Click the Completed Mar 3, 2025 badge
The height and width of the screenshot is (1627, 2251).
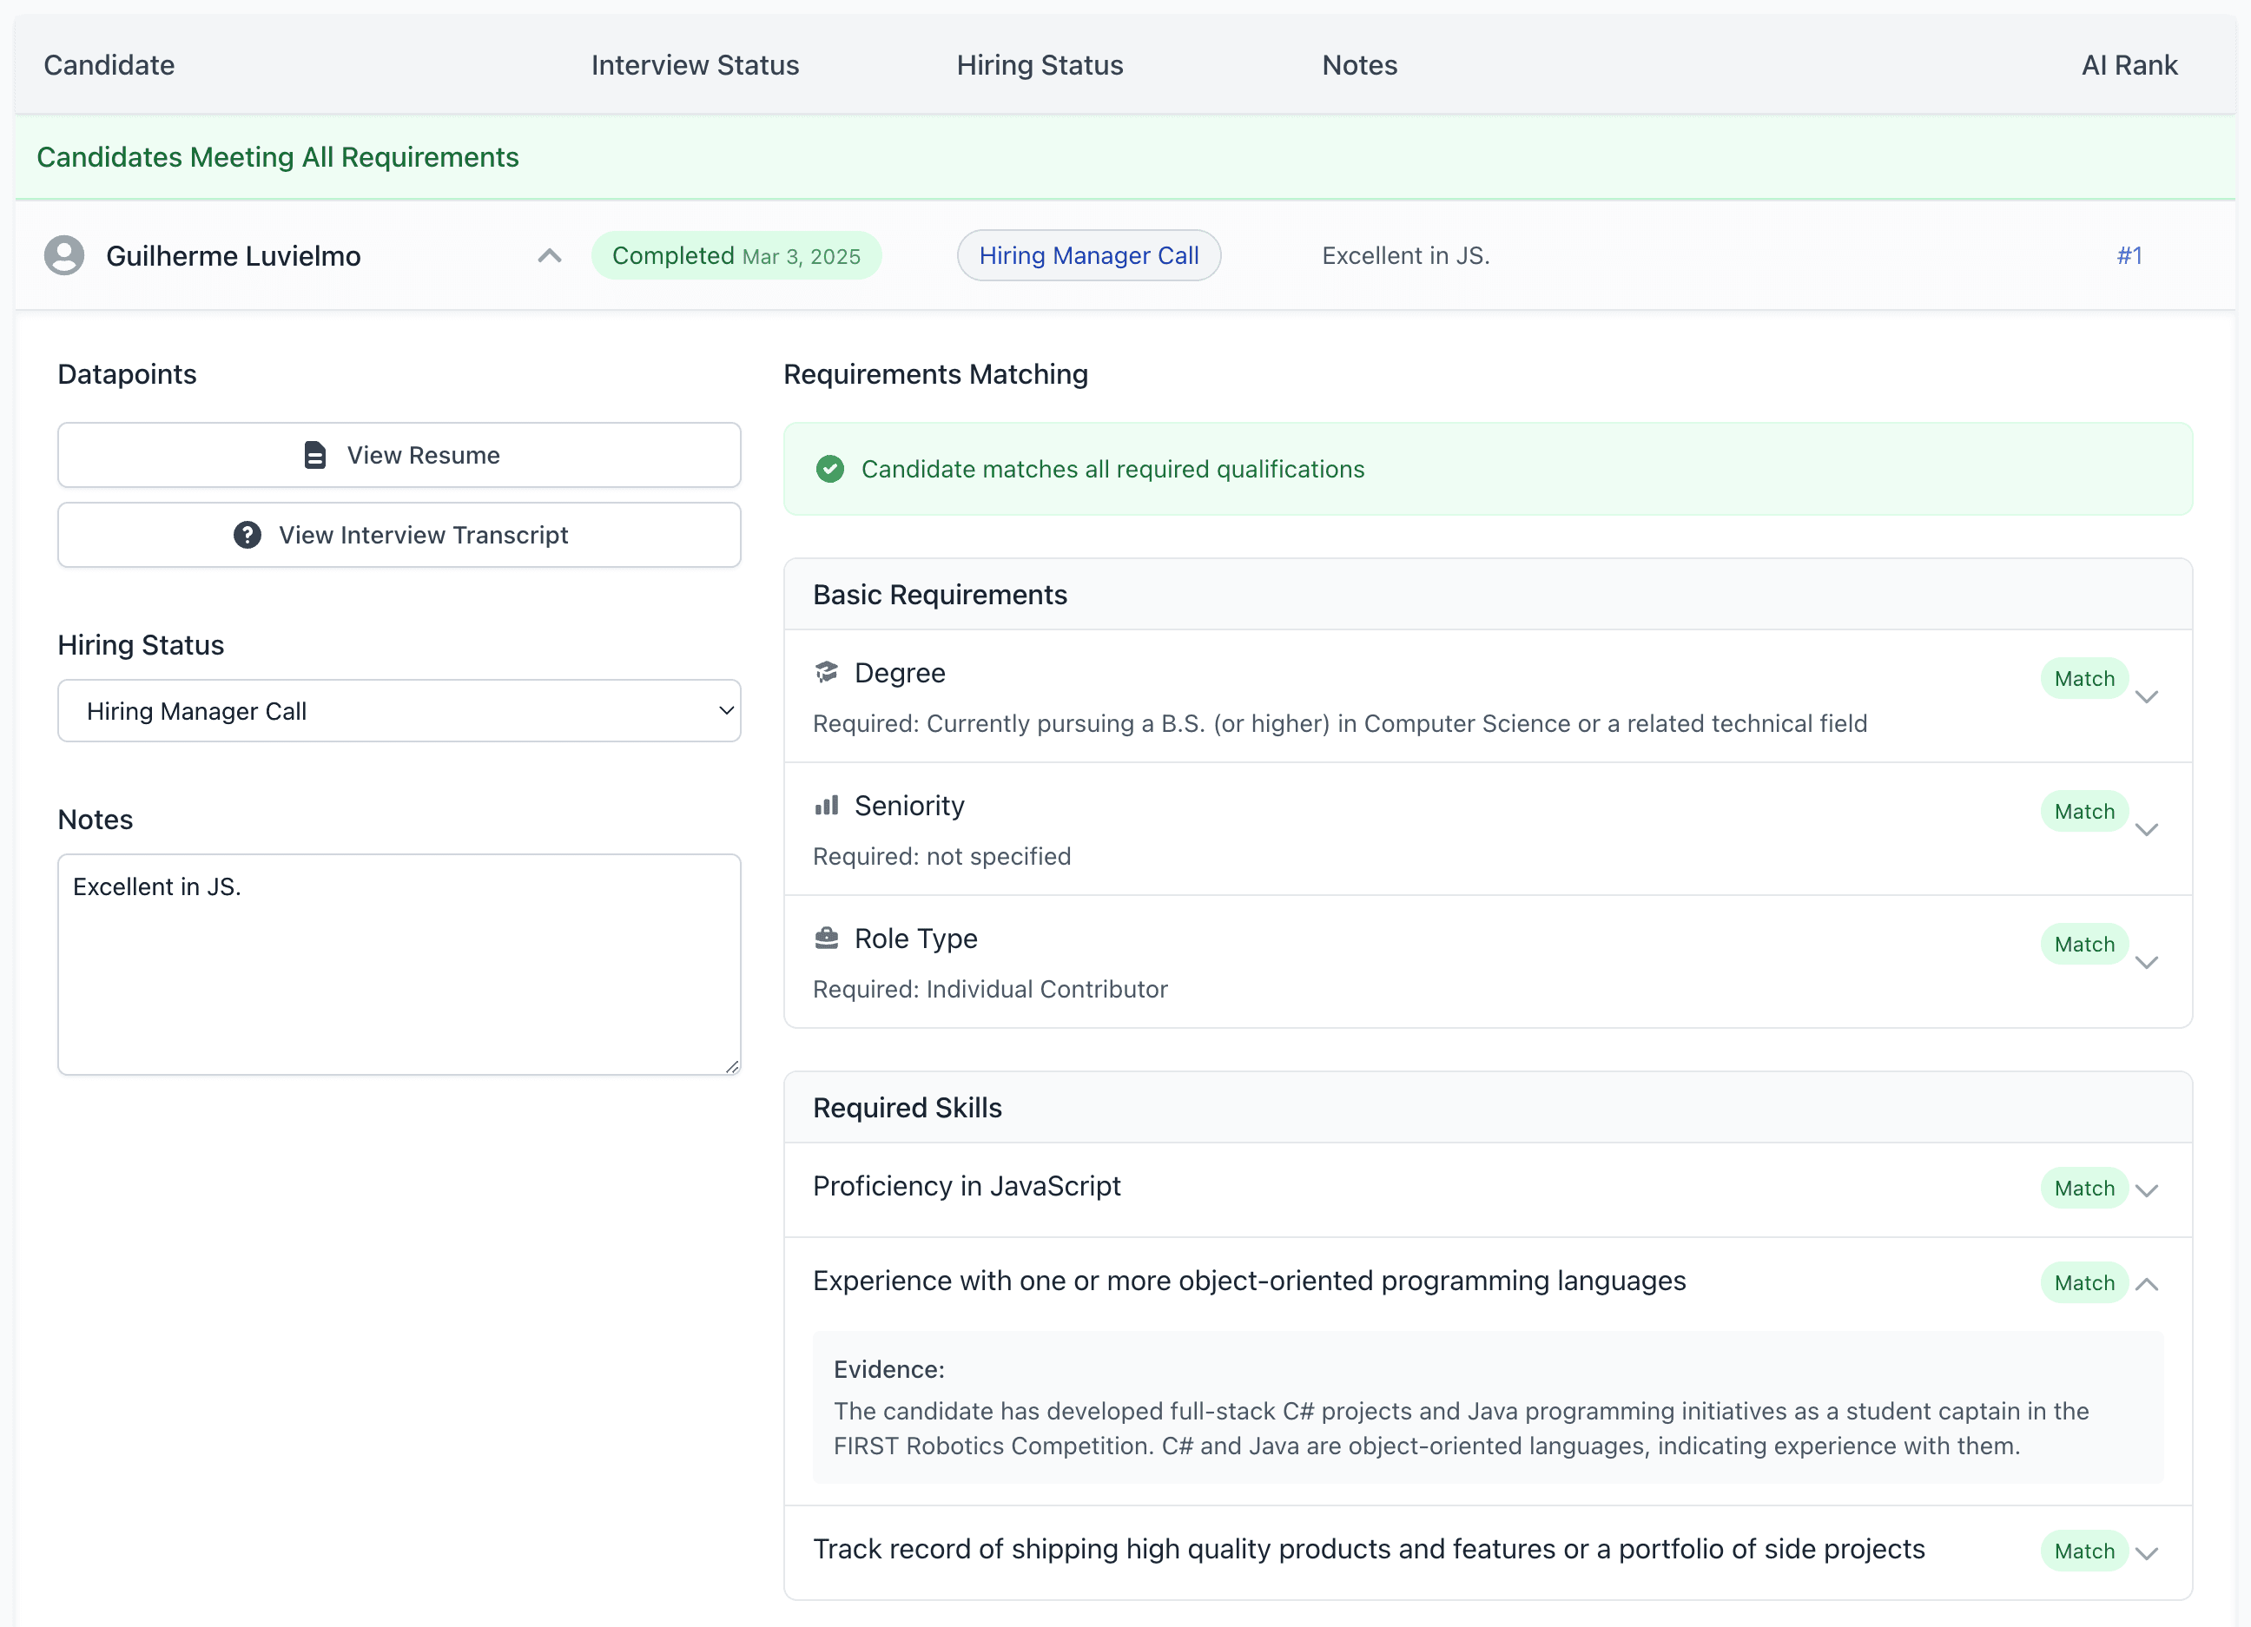pyautogui.click(x=736, y=255)
